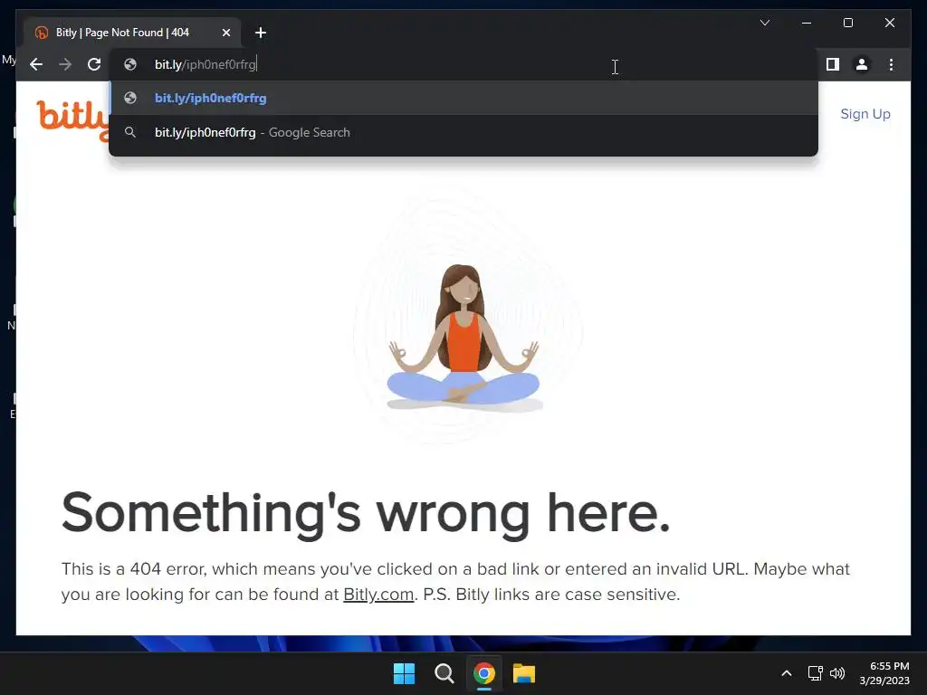Click the volume speaker icon

836,673
